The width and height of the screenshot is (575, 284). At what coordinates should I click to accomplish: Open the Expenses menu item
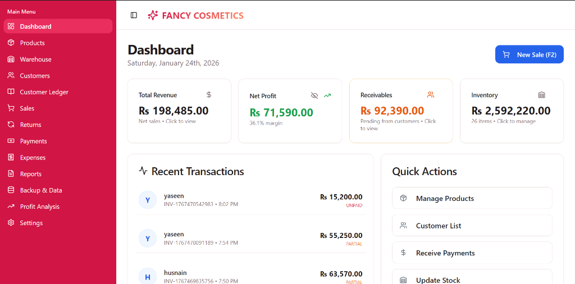tap(33, 158)
